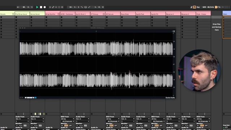
Task: Click Pre Drop Vocal track stop button
Action: point(16,114)
